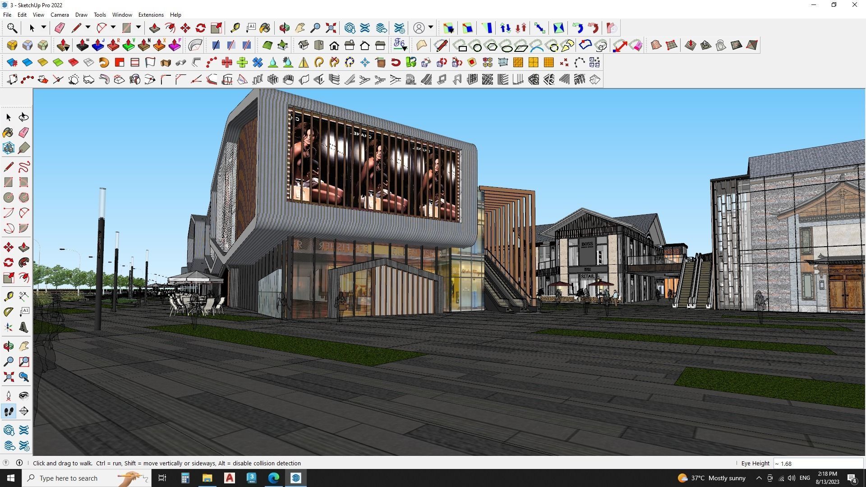The width and height of the screenshot is (866, 487).
Task: Select the Paint Bucket tool in top toolbar
Action: coord(265,28)
